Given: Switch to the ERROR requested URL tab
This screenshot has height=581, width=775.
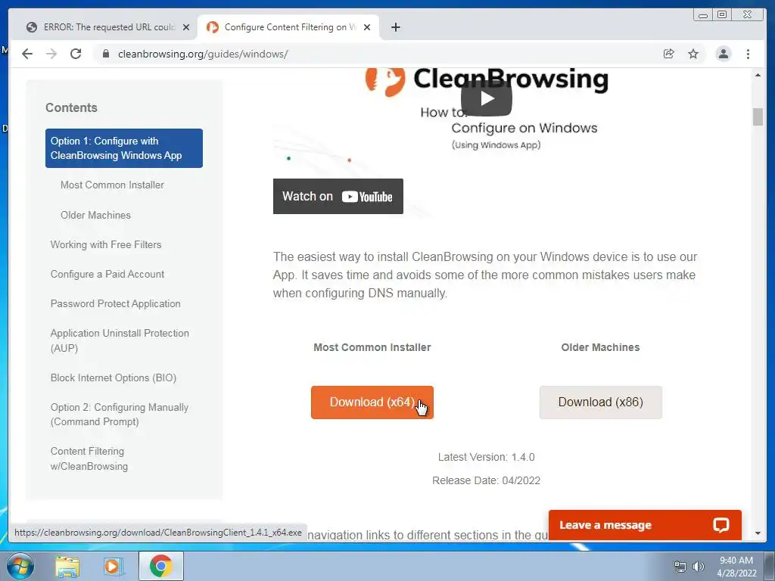Looking at the screenshot, I should [x=109, y=27].
